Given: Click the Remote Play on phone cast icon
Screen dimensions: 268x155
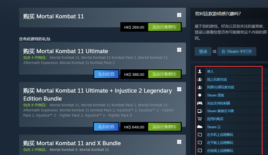Looking at the screenshot, I should click(200, 135).
